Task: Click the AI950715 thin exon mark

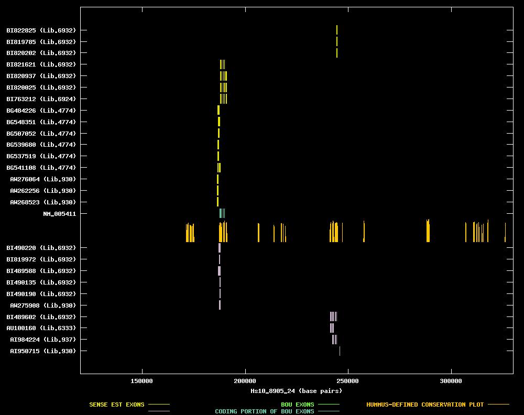Action: 340,351
